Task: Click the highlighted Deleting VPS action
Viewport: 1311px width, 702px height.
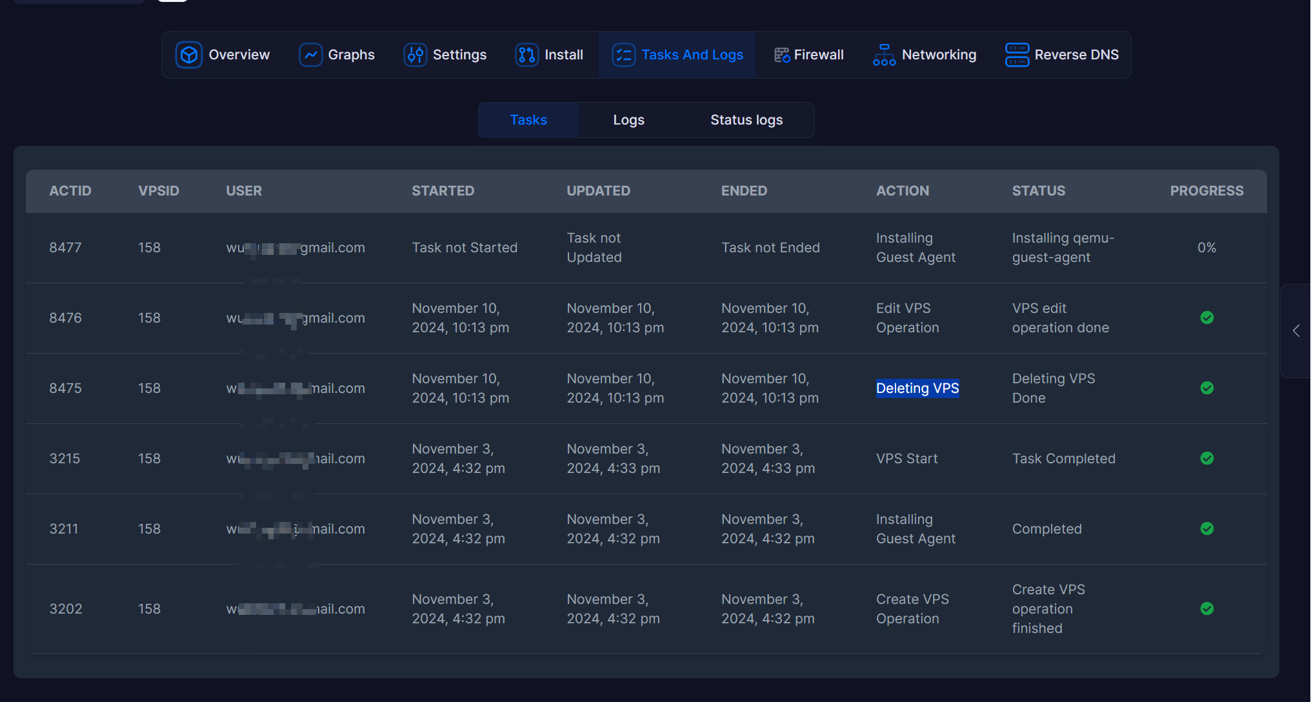Action: pyautogui.click(x=917, y=388)
